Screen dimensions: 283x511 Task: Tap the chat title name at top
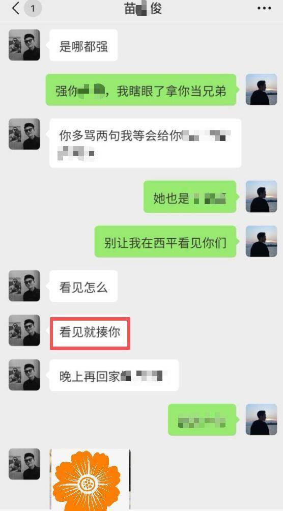(x=143, y=9)
